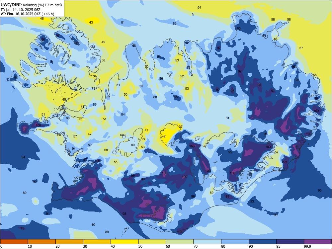Click the '42' value inside the yellow glacier
The image size is (332, 249).
pos(164,136)
